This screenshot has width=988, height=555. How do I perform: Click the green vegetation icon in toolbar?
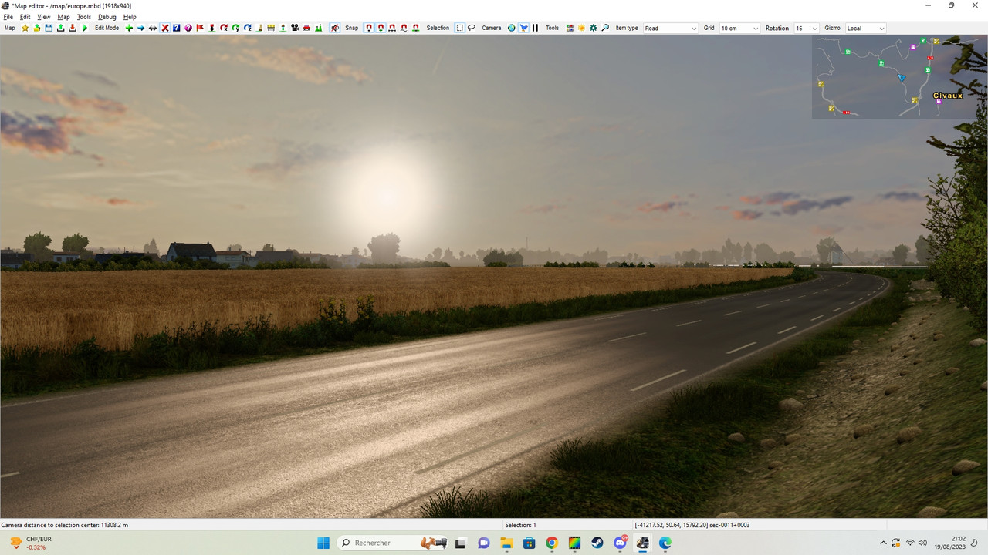[x=319, y=28]
